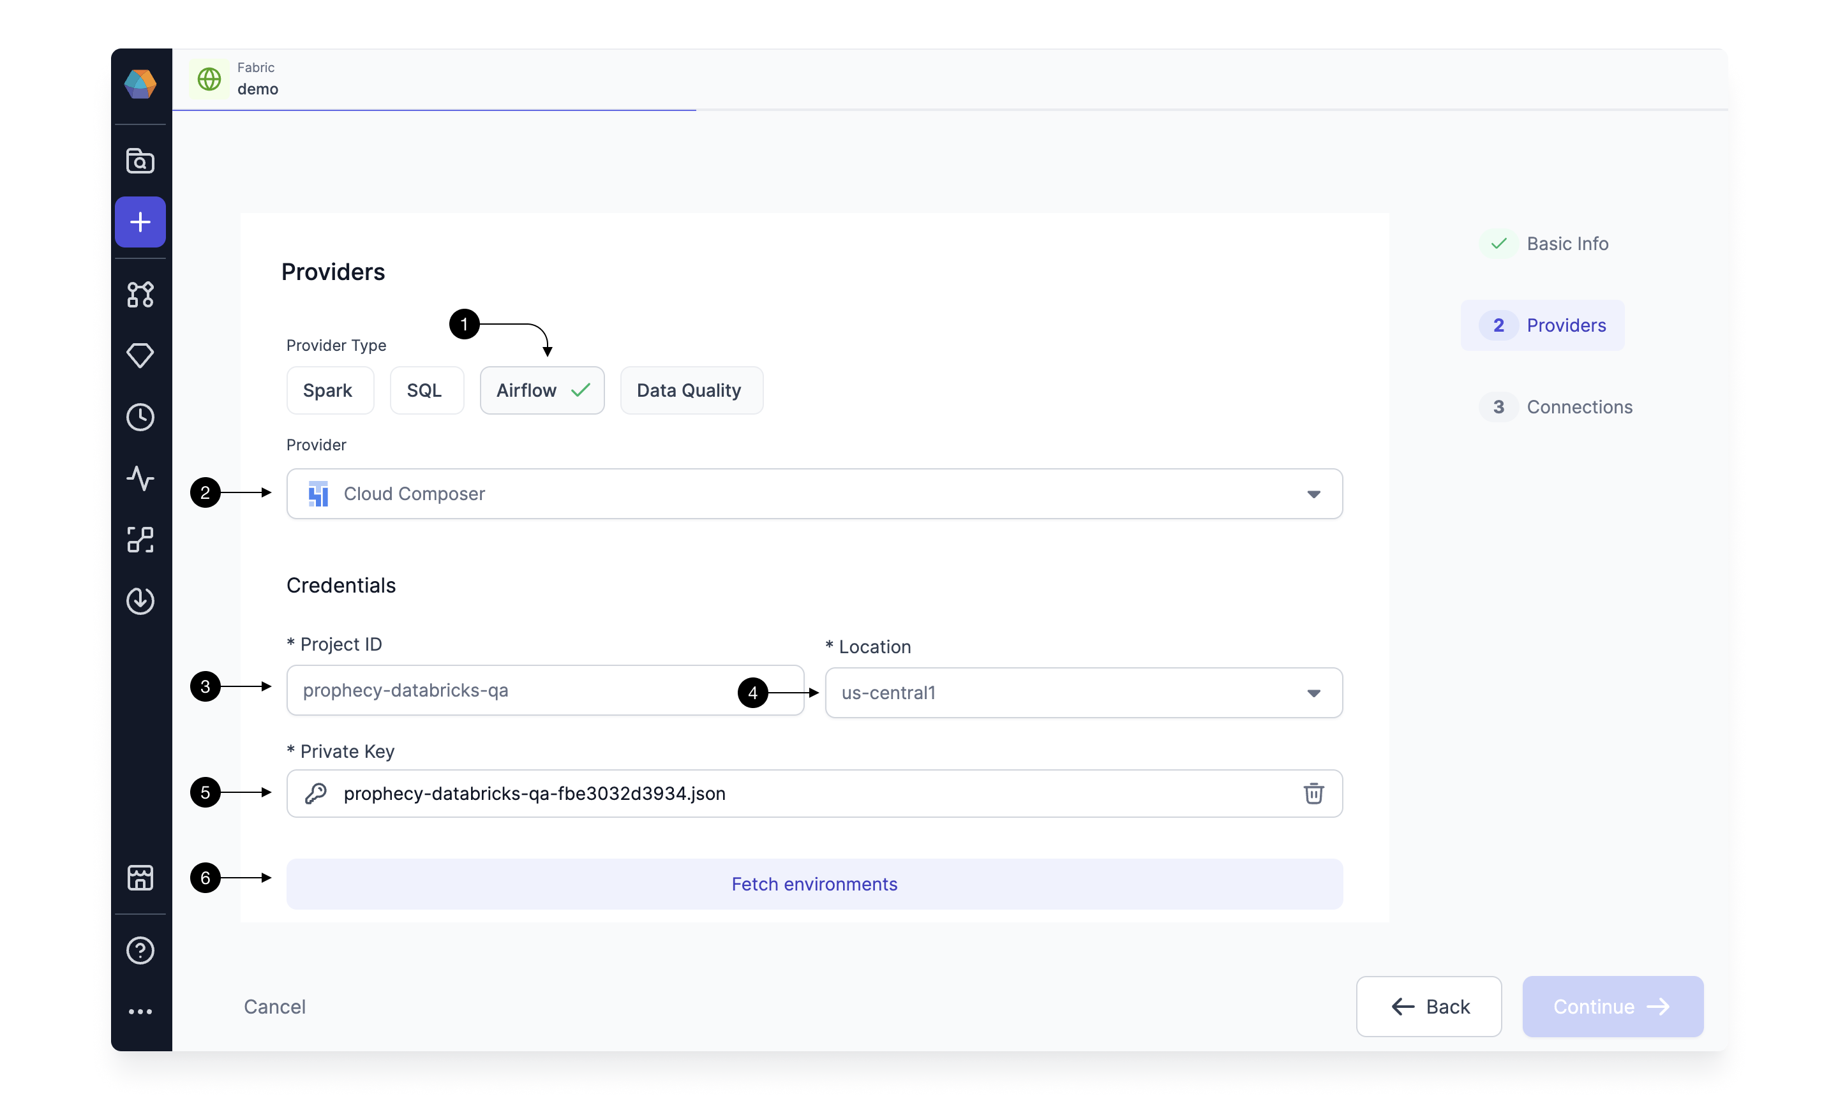
Task: Open the help question mark icon
Action: [140, 950]
